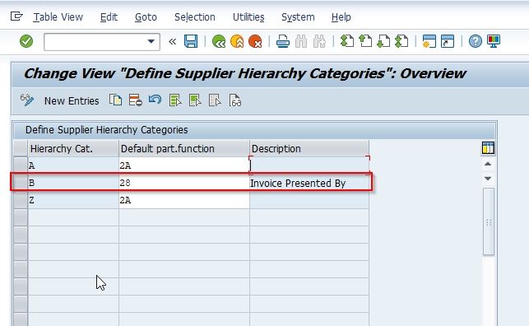Go to Last Page icon
The image size is (529, 326).
pos(401,41)
